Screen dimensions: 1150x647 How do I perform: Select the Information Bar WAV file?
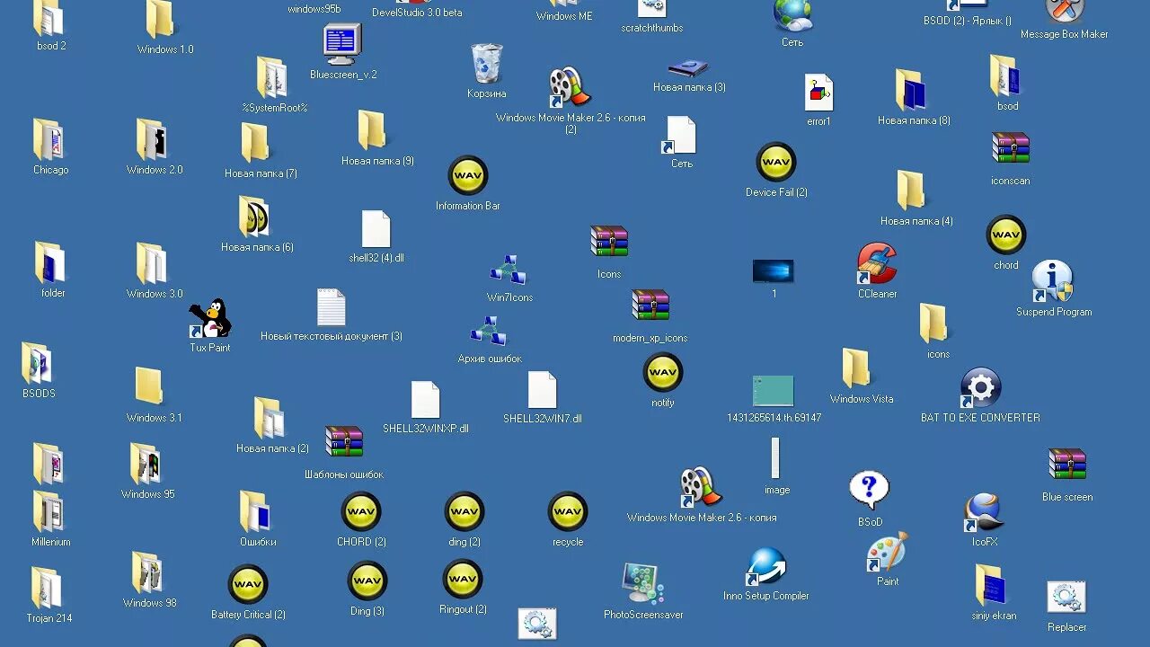coord(468,176)
